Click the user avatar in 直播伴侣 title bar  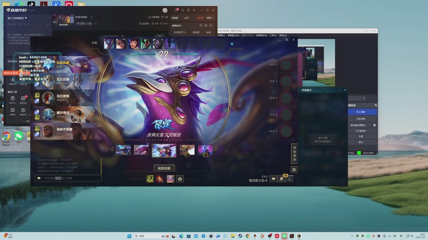[165, 10]
